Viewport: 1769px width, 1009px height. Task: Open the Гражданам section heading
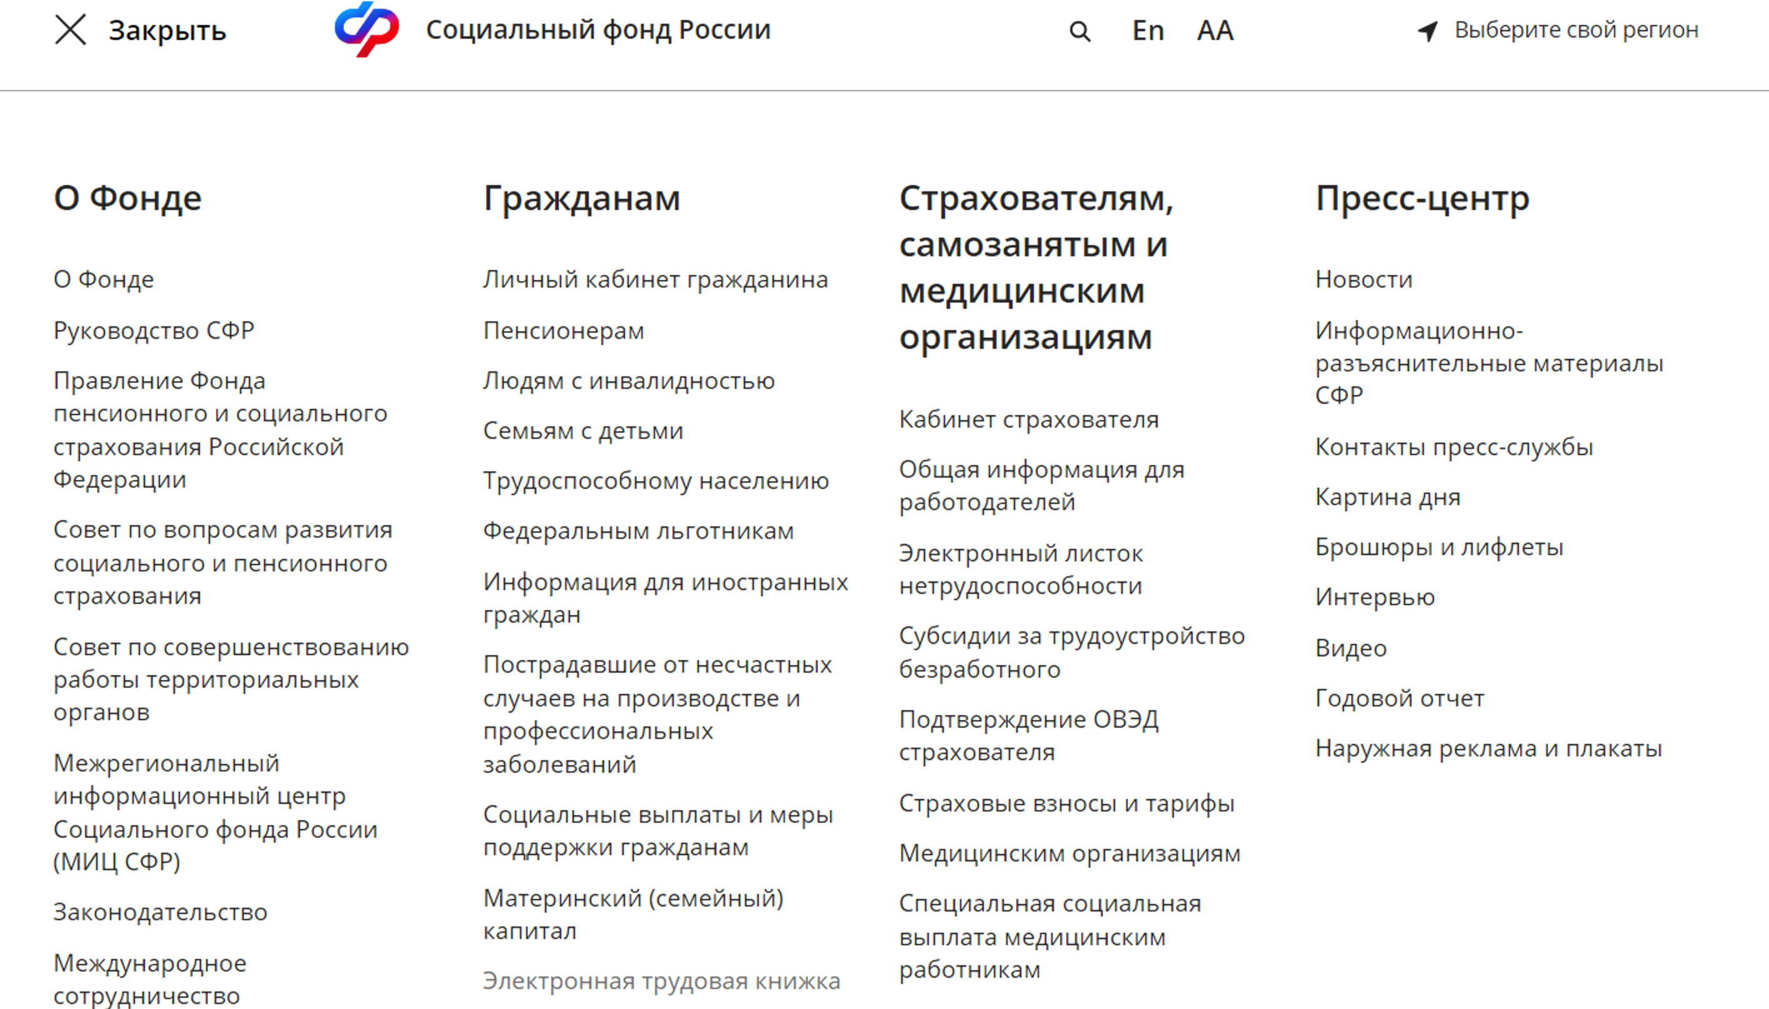(582, 198)
